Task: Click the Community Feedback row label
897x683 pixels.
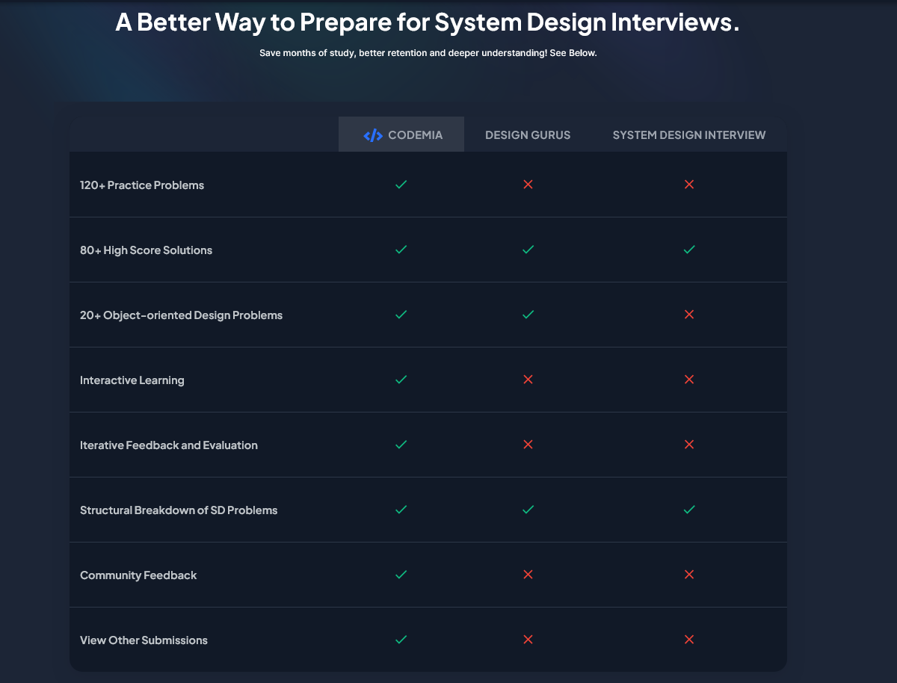Action: click(138, 575)
